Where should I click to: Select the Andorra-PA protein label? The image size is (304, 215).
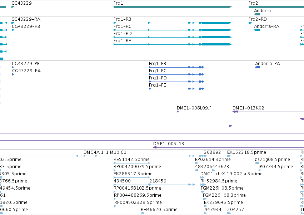268,64
